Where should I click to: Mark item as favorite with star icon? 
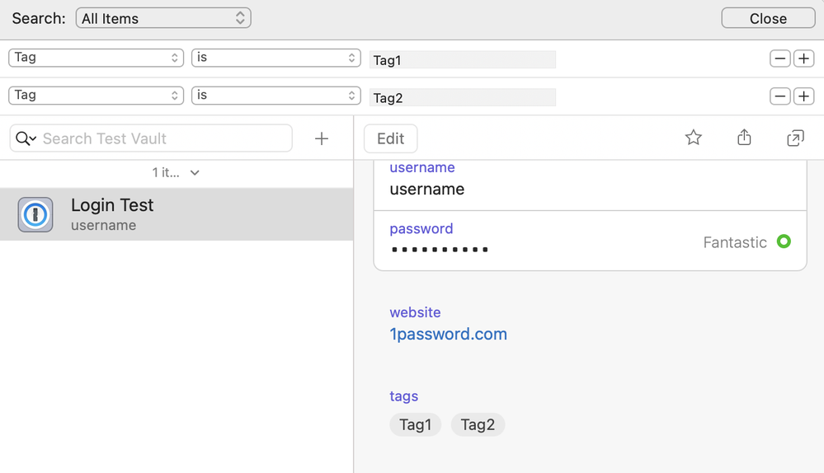click(693, 138)
